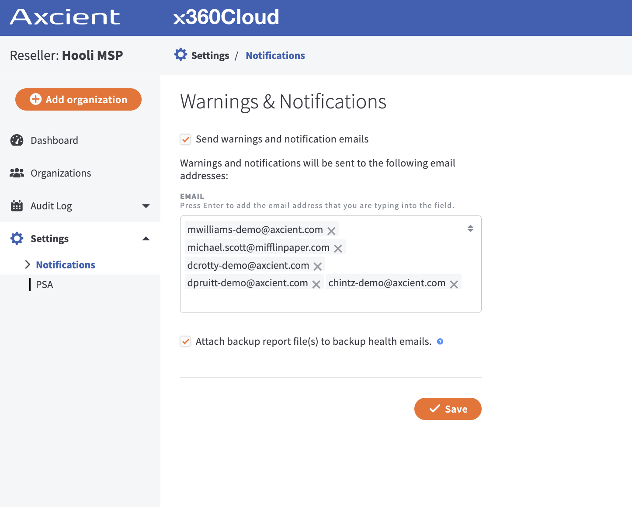Click the checkmark icon on Save
The image size is (632, 507).
pos(434,409)
